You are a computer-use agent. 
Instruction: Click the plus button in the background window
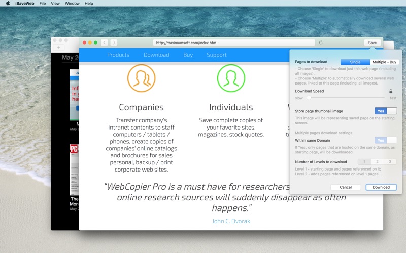pyautogui.click(x=58, y=47)
